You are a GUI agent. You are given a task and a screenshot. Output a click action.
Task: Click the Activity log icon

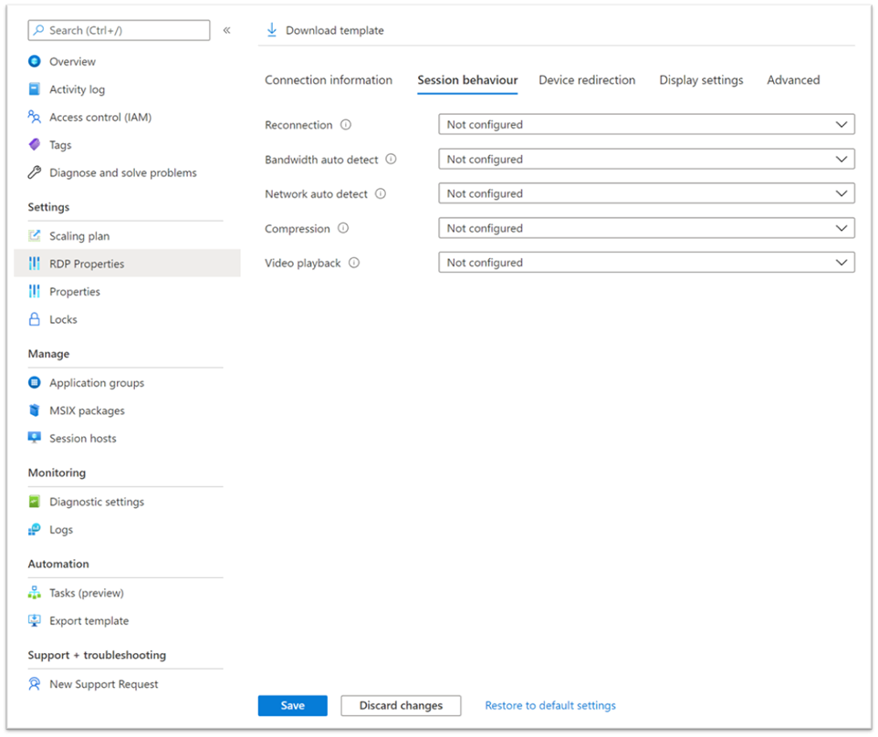(34, 89)
